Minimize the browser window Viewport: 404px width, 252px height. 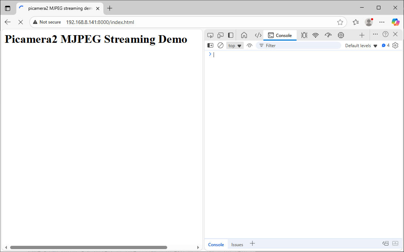click(362, 8)
